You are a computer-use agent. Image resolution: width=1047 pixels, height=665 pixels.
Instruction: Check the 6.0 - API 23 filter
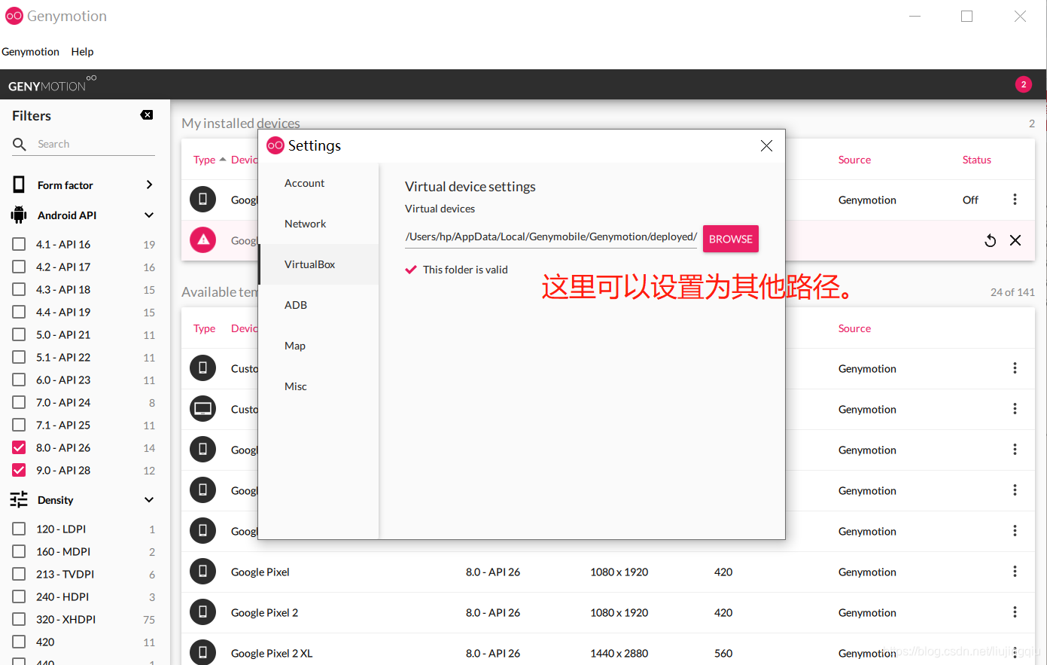19,380
